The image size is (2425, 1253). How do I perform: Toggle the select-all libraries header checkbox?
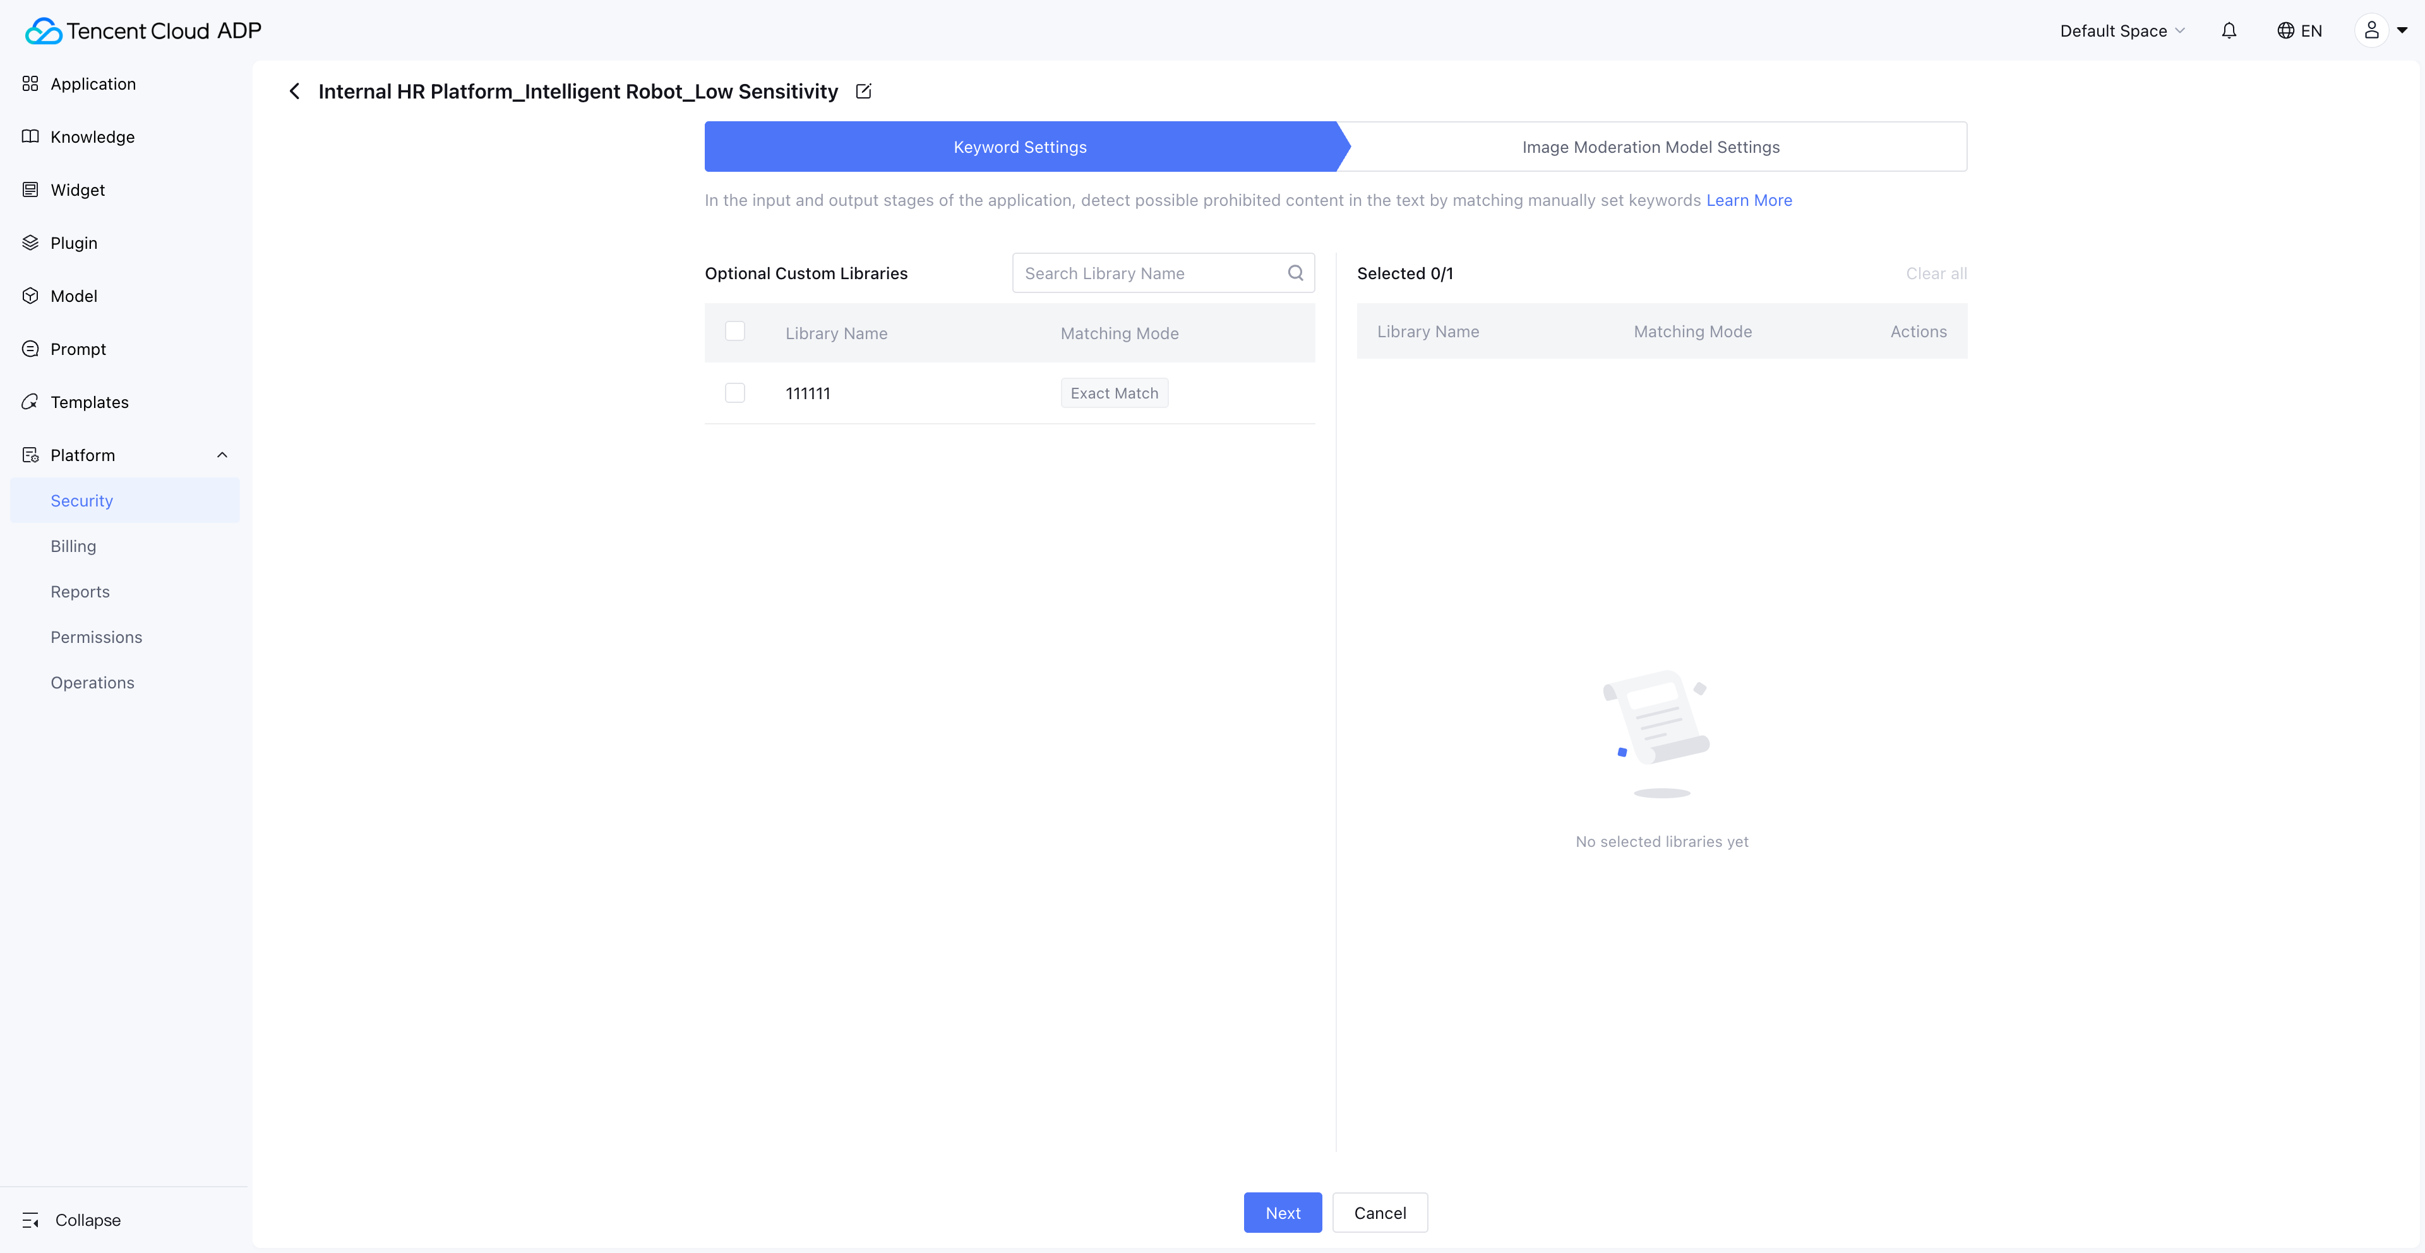coord(735,332)
